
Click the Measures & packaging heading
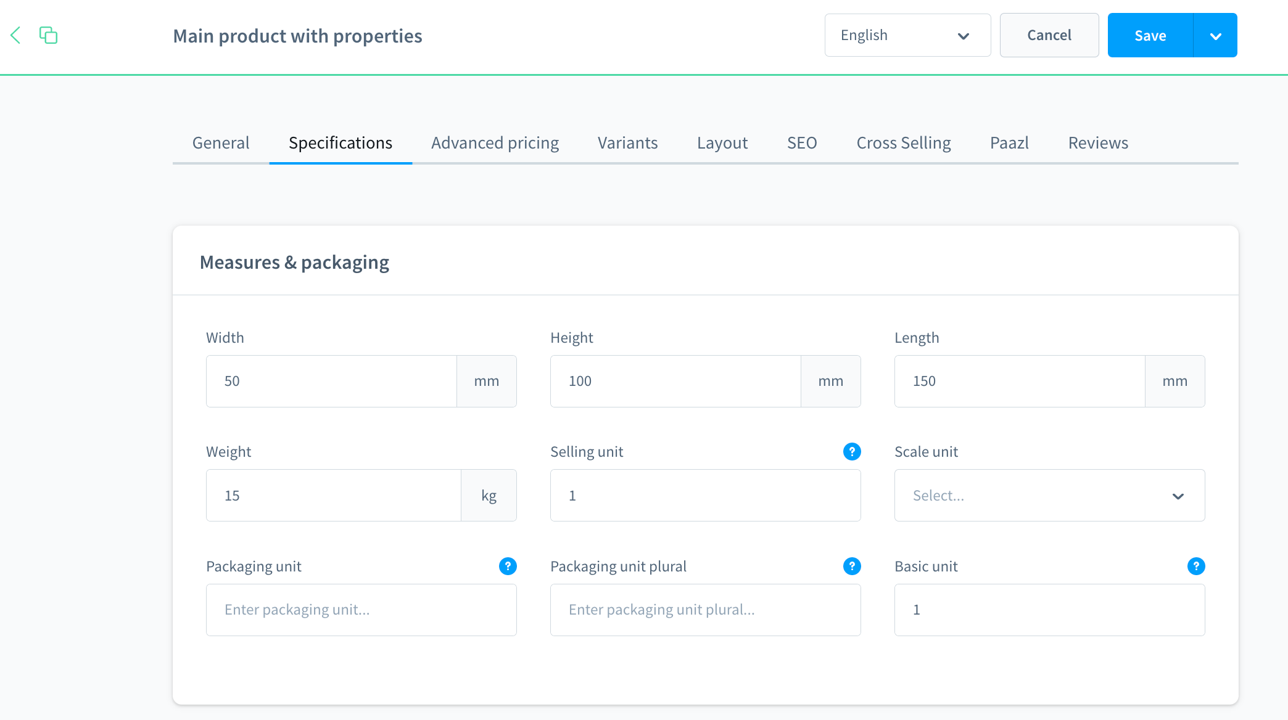[x=294, y=263]
